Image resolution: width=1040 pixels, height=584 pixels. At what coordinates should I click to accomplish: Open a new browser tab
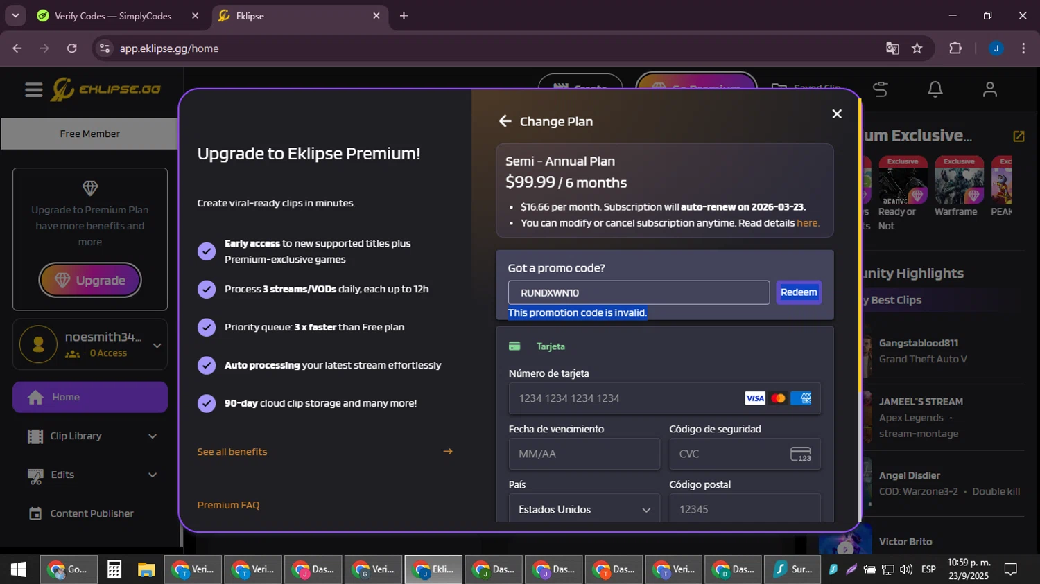404,16
